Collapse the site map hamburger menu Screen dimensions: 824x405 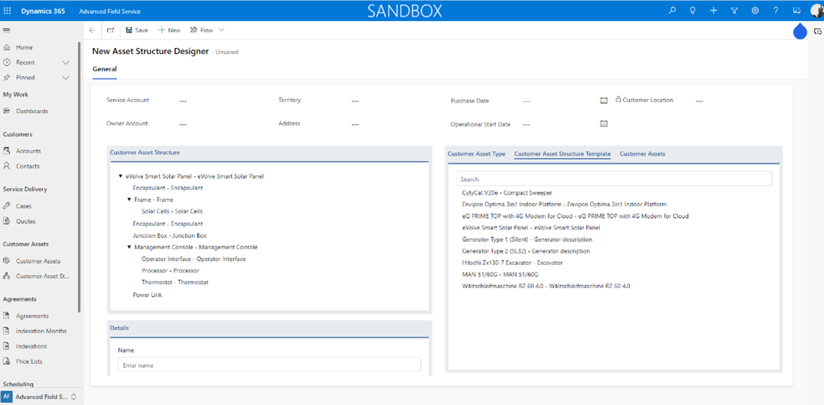click(7, 31)
